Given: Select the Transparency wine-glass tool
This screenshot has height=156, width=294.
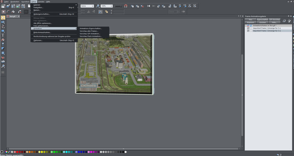Looking at the screenshot, I should pos(3,44).
